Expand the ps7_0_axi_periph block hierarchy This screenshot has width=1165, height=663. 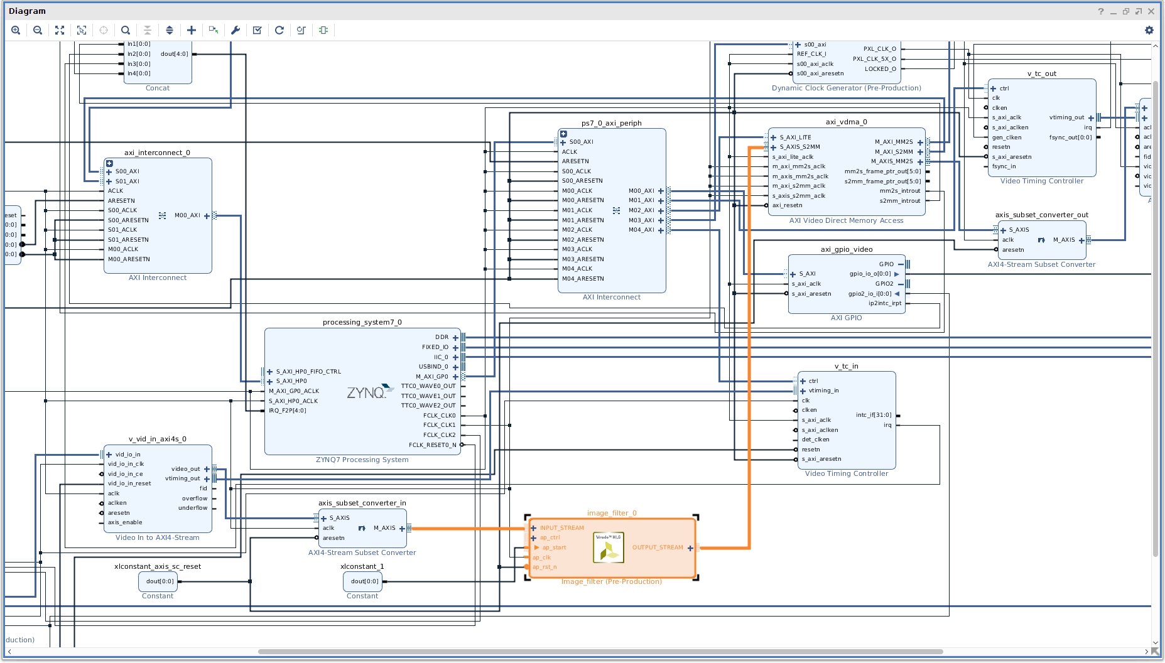coord(563,134)
